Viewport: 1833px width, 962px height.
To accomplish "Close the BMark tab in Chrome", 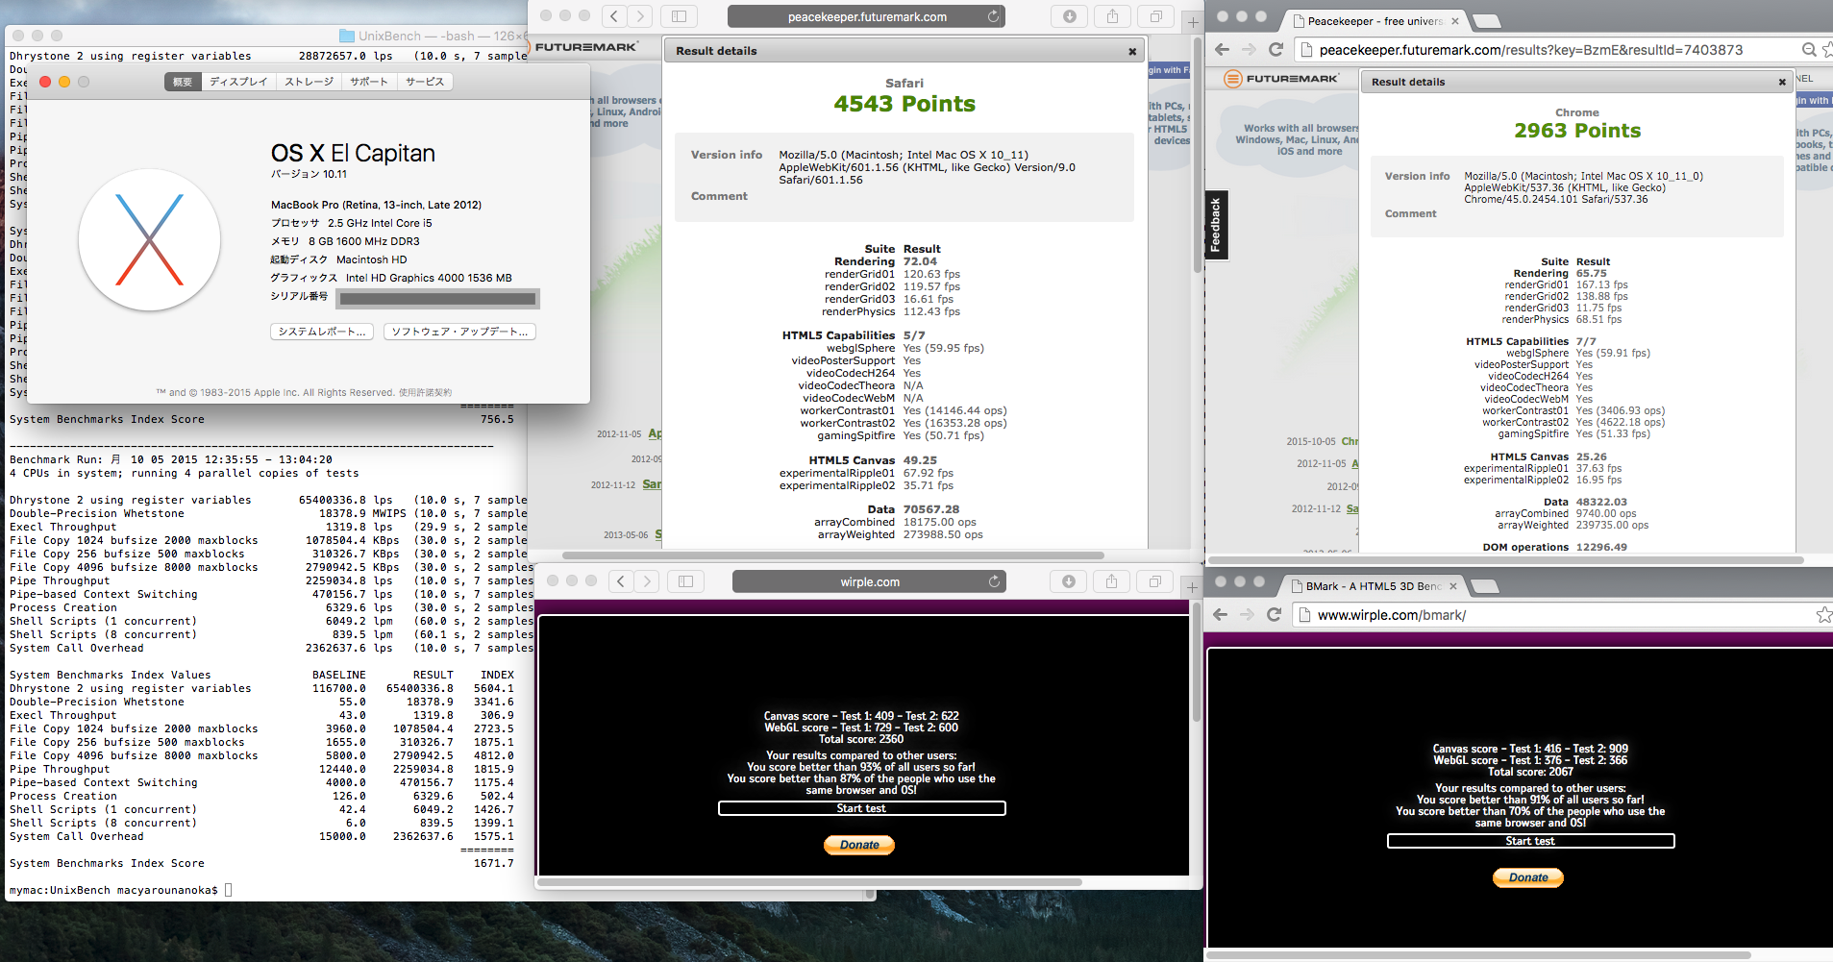I will [x=1453, y=586].
